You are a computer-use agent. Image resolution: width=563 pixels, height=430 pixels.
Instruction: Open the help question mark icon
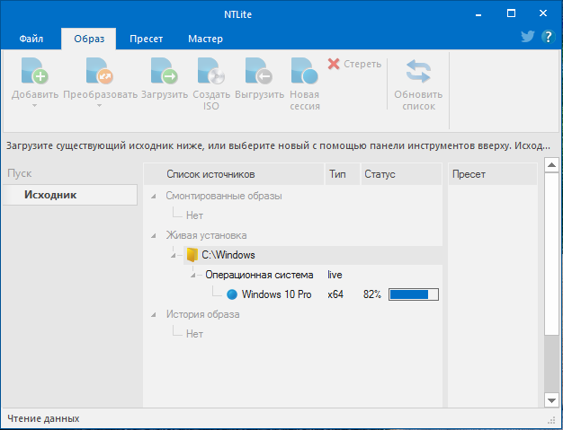(548, 37)
